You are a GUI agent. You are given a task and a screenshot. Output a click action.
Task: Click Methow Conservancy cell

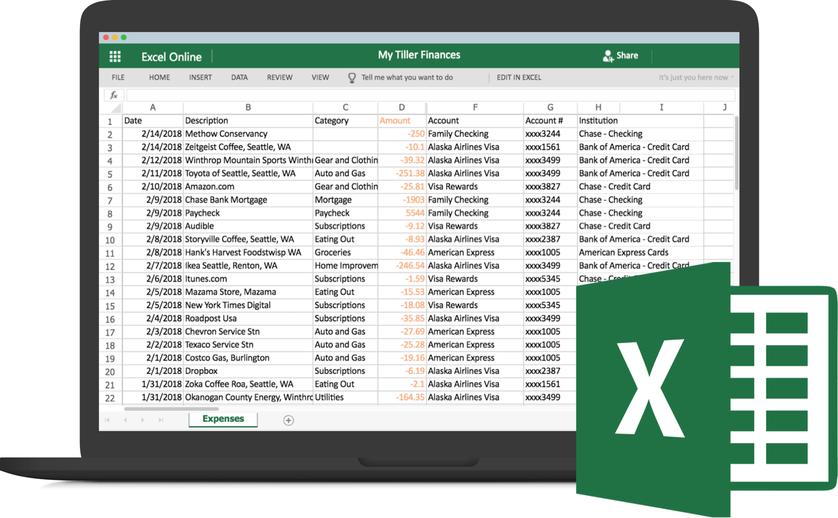click(x=248, y=134)
